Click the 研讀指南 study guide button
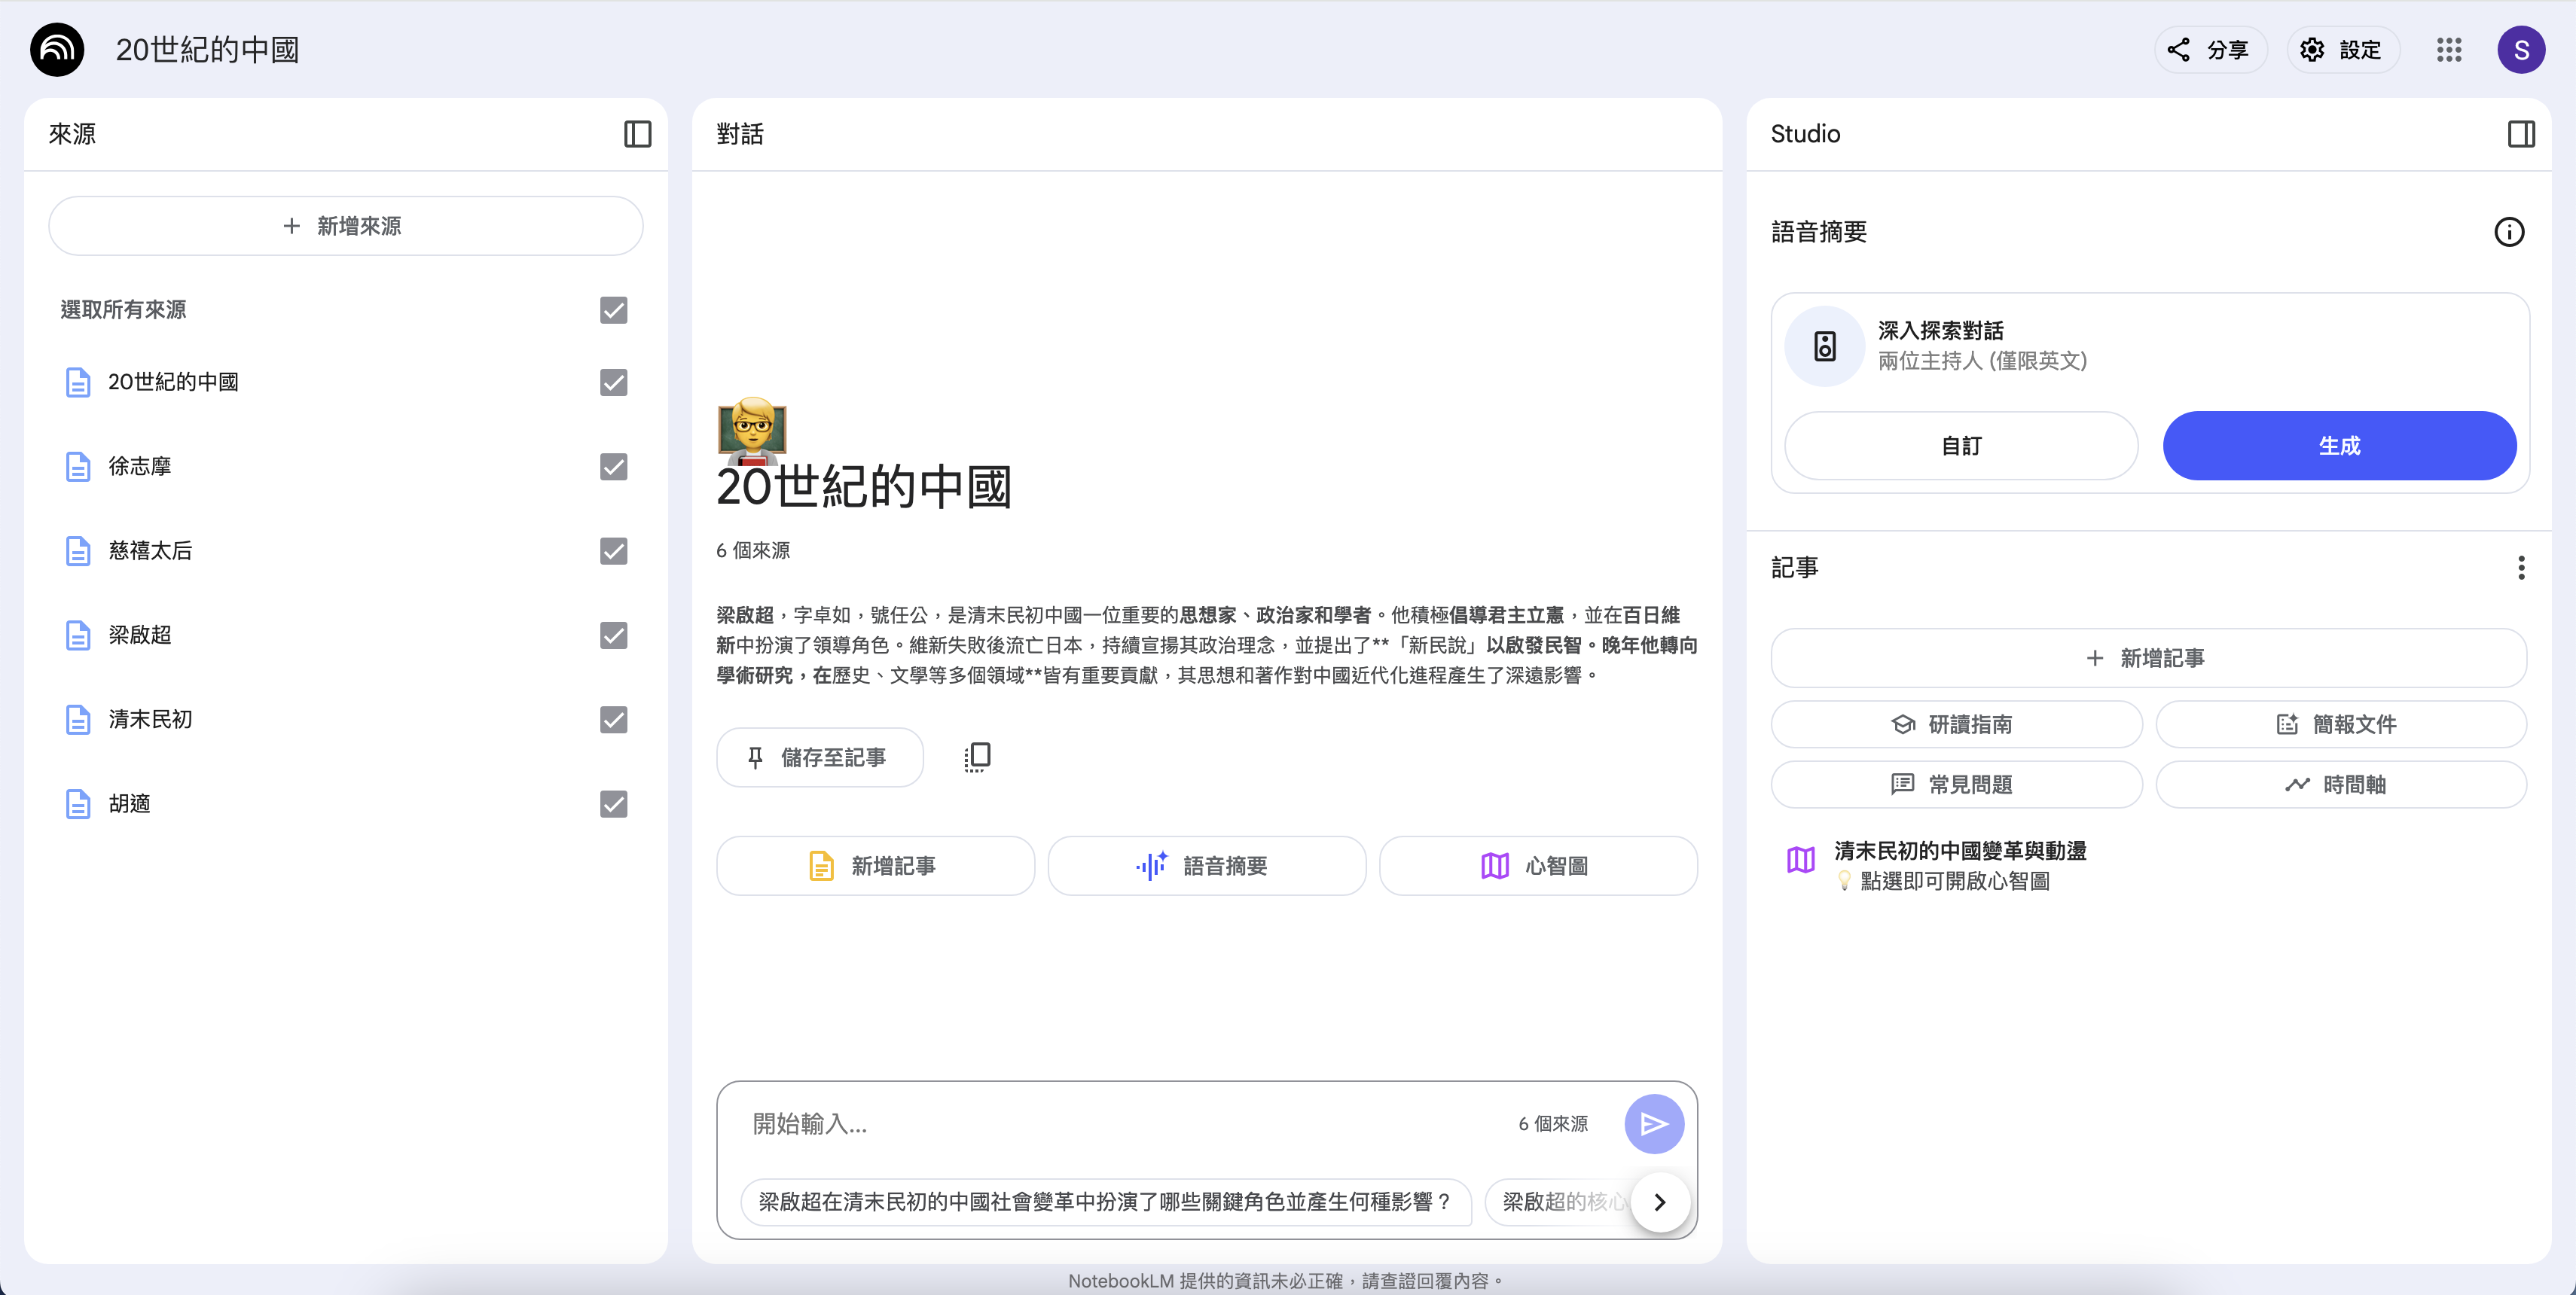Screen dimensions: 2576x1295 [x=1955, y=724]
